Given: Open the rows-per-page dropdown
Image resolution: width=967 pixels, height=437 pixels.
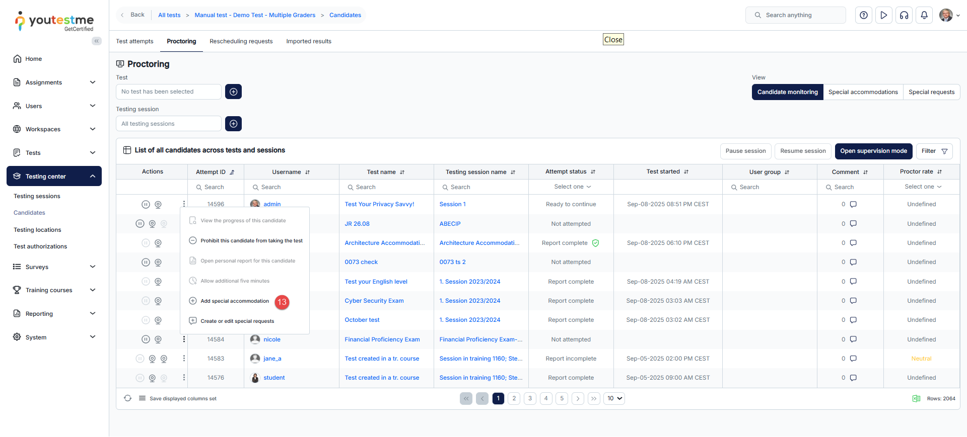Looking at the screenshot, I should [x=614, y=398].
